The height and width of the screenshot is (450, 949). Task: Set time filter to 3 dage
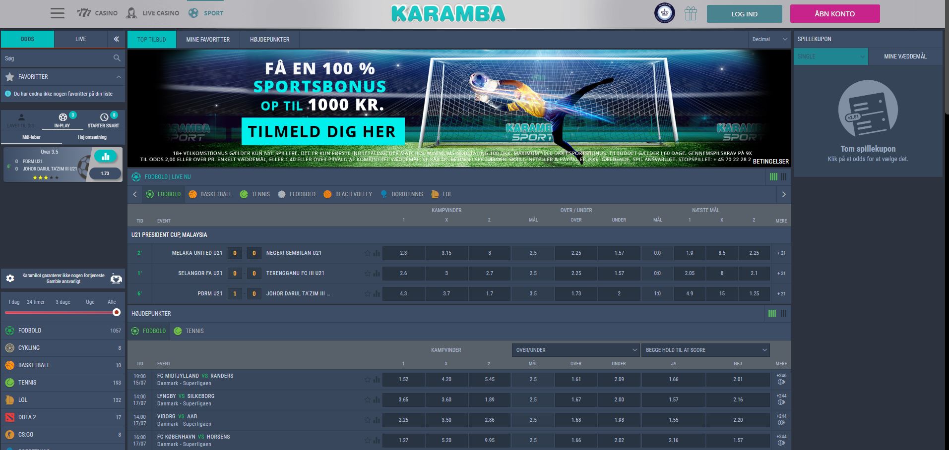[x=63, y=302]
